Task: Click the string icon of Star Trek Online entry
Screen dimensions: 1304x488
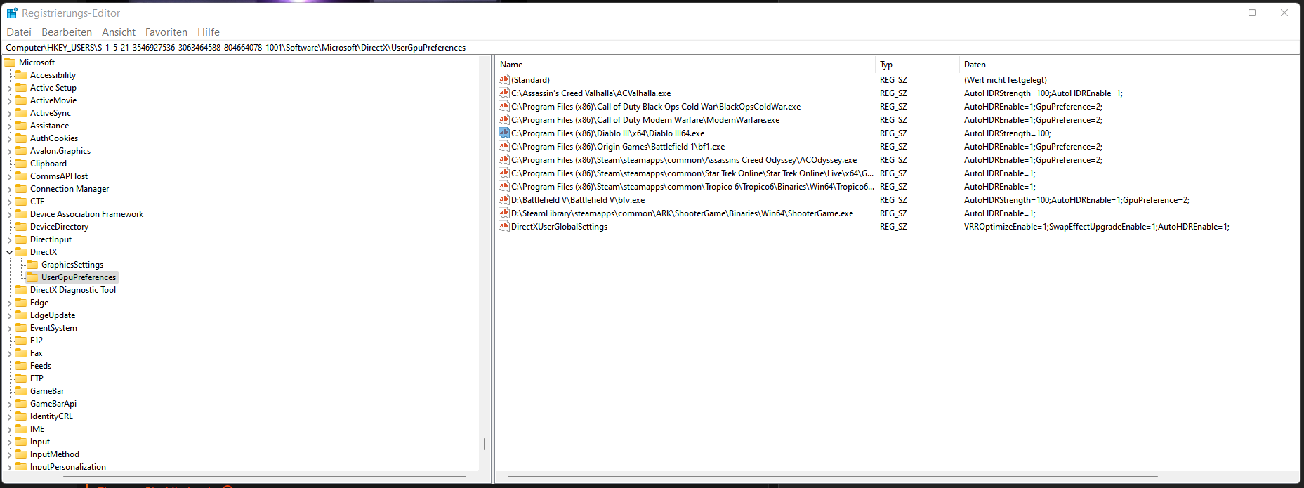Action: 503,173
